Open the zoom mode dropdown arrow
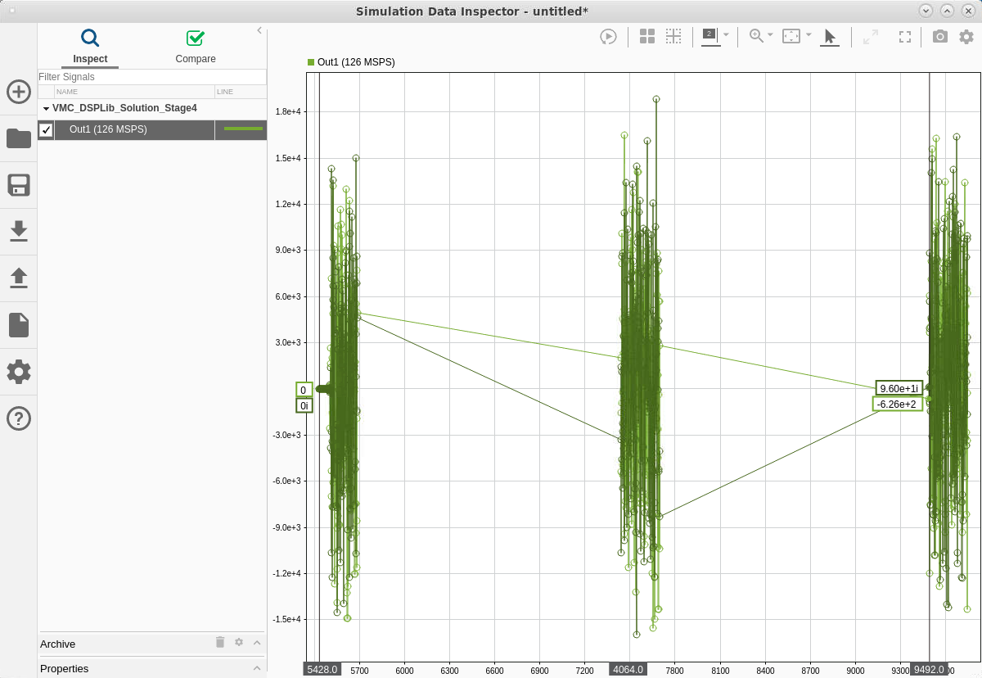Image resolution: width=982 pixels, height=678 pixels. [x=770, y=35]
